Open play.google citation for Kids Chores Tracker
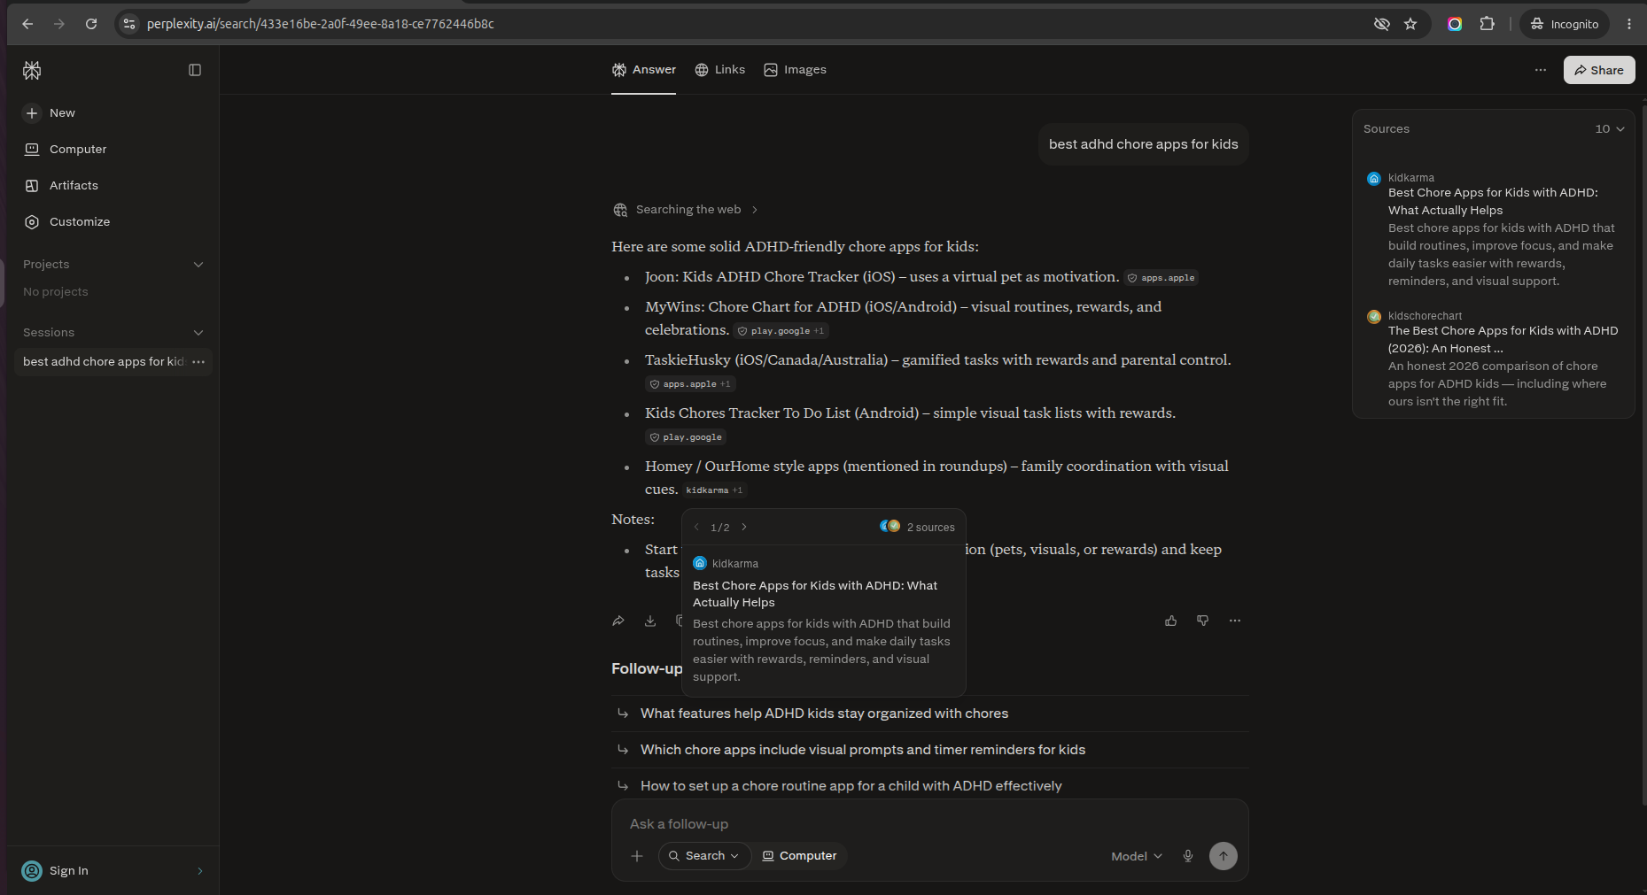Screen dimensions: 1647x895 [686, 437]
